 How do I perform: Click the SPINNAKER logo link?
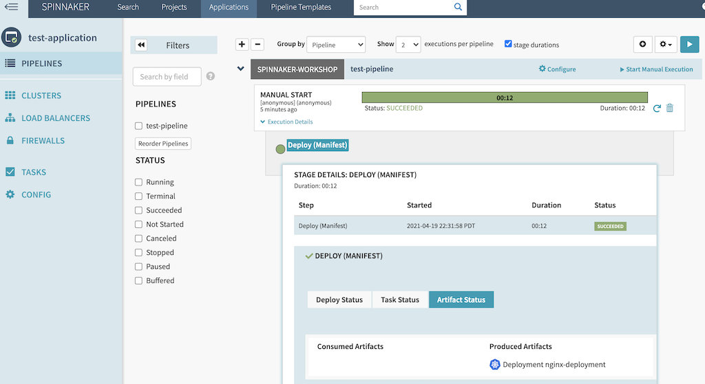[65, 7]
